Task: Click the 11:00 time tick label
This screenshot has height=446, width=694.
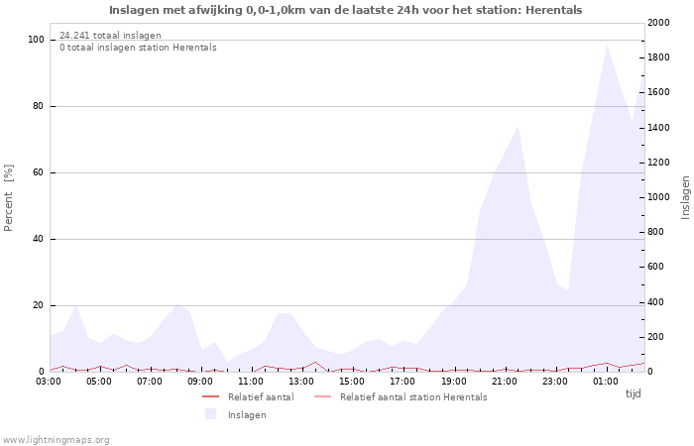Action: pos(251,382)
